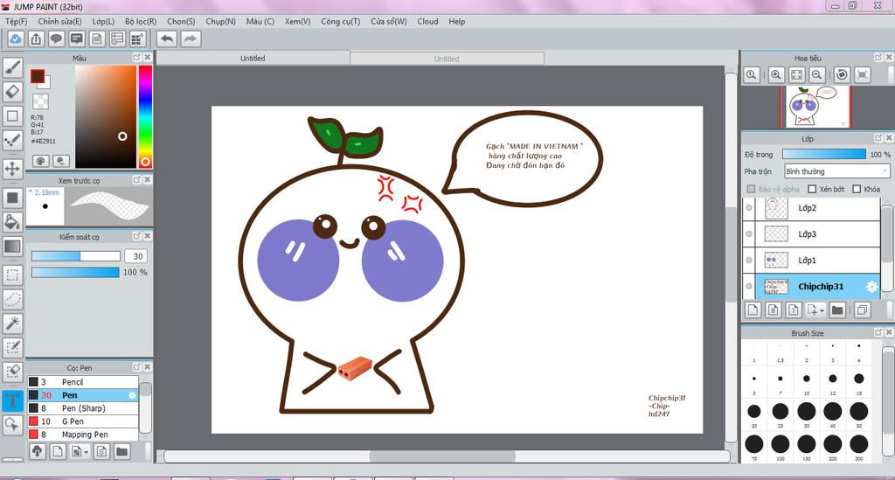This screenshot has height=480, width=895.
Task: Select the Shape rectangle tool
Action: [x=12, y=116]
